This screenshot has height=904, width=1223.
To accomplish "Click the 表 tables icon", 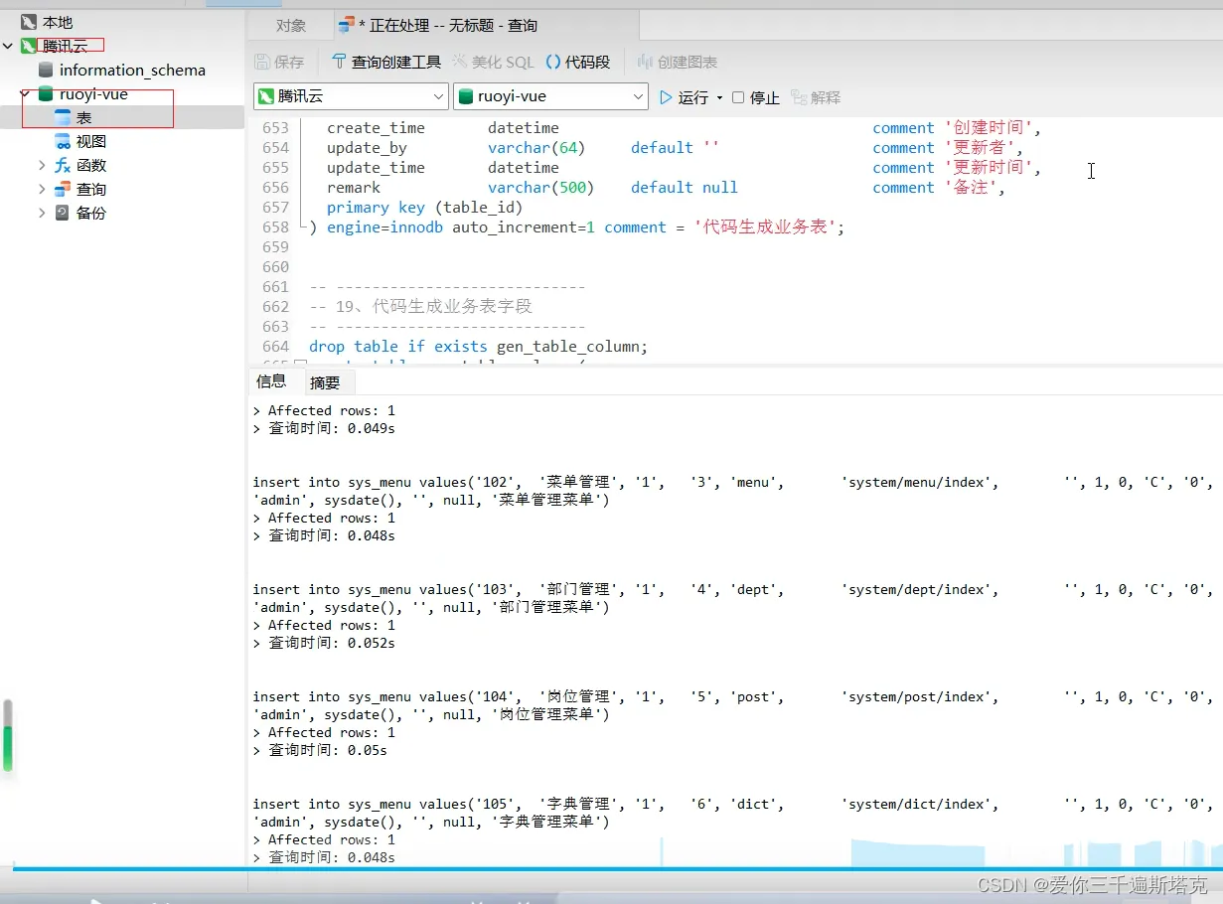I will click(x=63, y=117).
